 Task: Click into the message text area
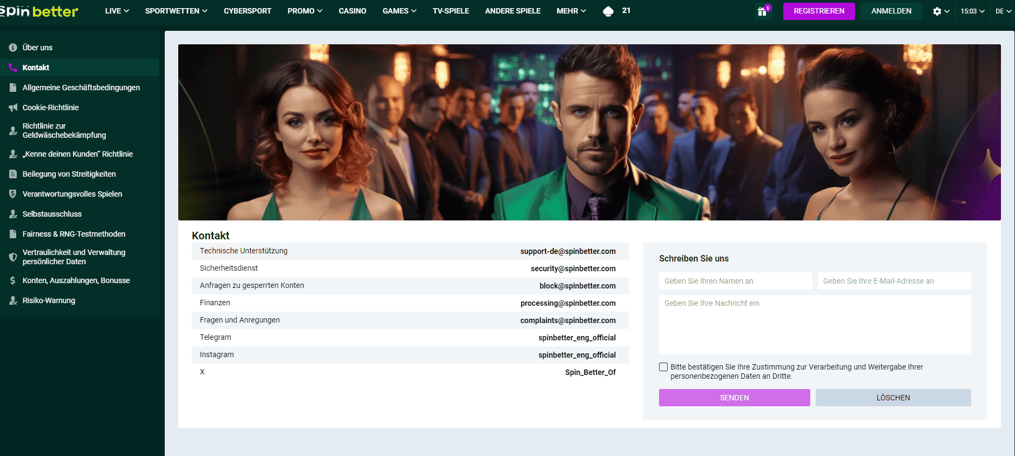(x=815, y=325)
